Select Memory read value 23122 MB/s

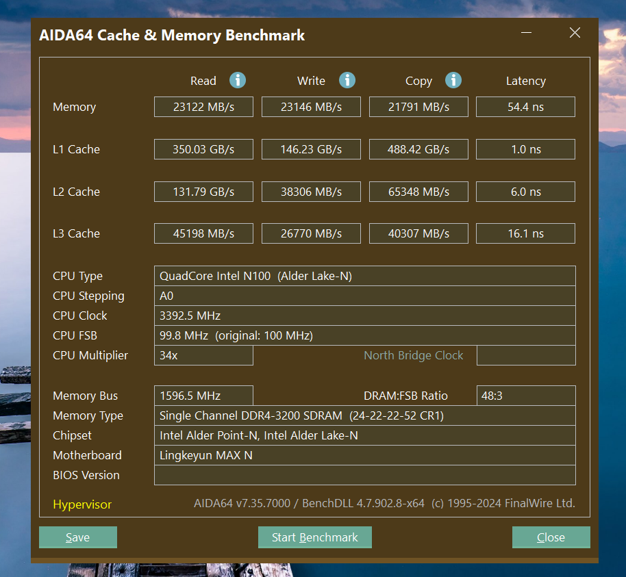coord(203,107)
